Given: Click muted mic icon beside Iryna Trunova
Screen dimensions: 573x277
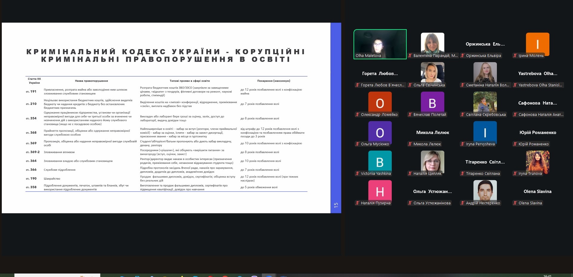Looking at the screenshot, I should (x=515, y=174).
